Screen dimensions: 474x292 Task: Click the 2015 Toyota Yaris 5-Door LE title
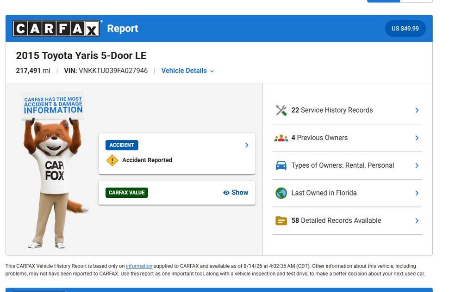tap(81, 55)
